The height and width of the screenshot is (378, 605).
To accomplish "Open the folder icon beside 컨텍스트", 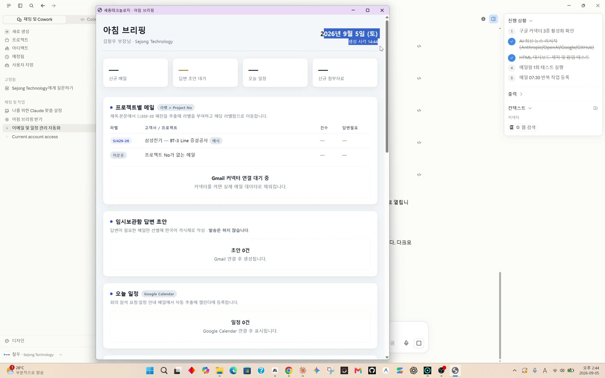I will click(596, 108).
